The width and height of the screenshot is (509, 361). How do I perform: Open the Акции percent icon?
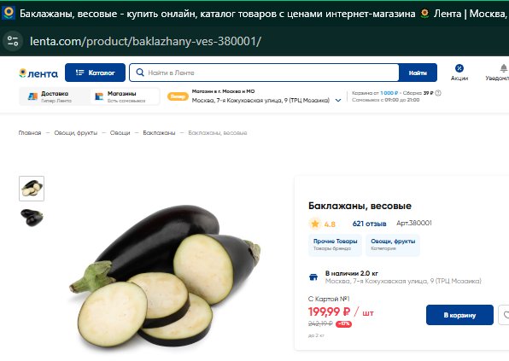459,68
